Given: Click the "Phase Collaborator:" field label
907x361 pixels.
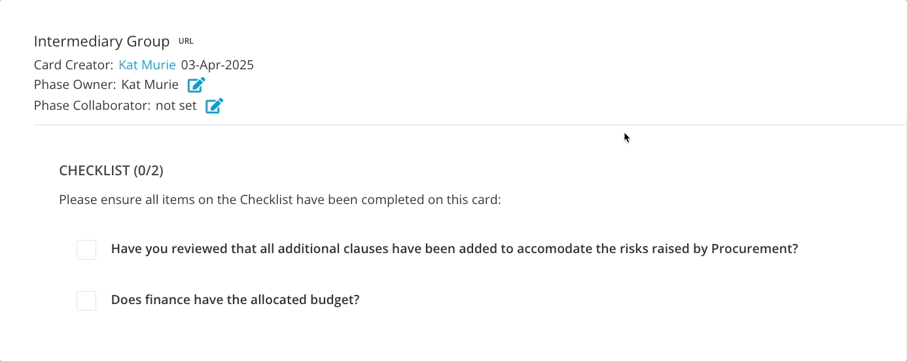Looking at the screenshot, I should point(92,105).
